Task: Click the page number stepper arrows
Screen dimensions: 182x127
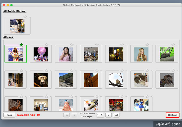Action: [102, 115]
